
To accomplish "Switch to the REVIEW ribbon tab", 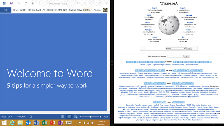I will click(x=72, y=10).
